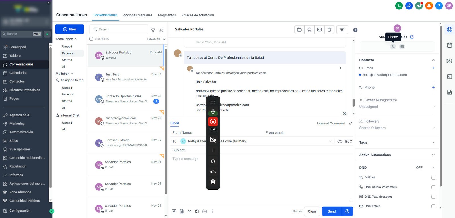Open the Enlaces de activación tab

[x=198, y=15]
